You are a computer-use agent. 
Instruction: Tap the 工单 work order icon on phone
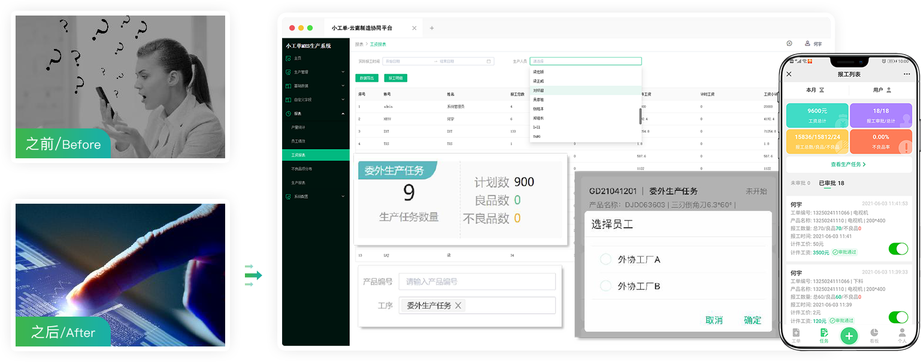796,335
